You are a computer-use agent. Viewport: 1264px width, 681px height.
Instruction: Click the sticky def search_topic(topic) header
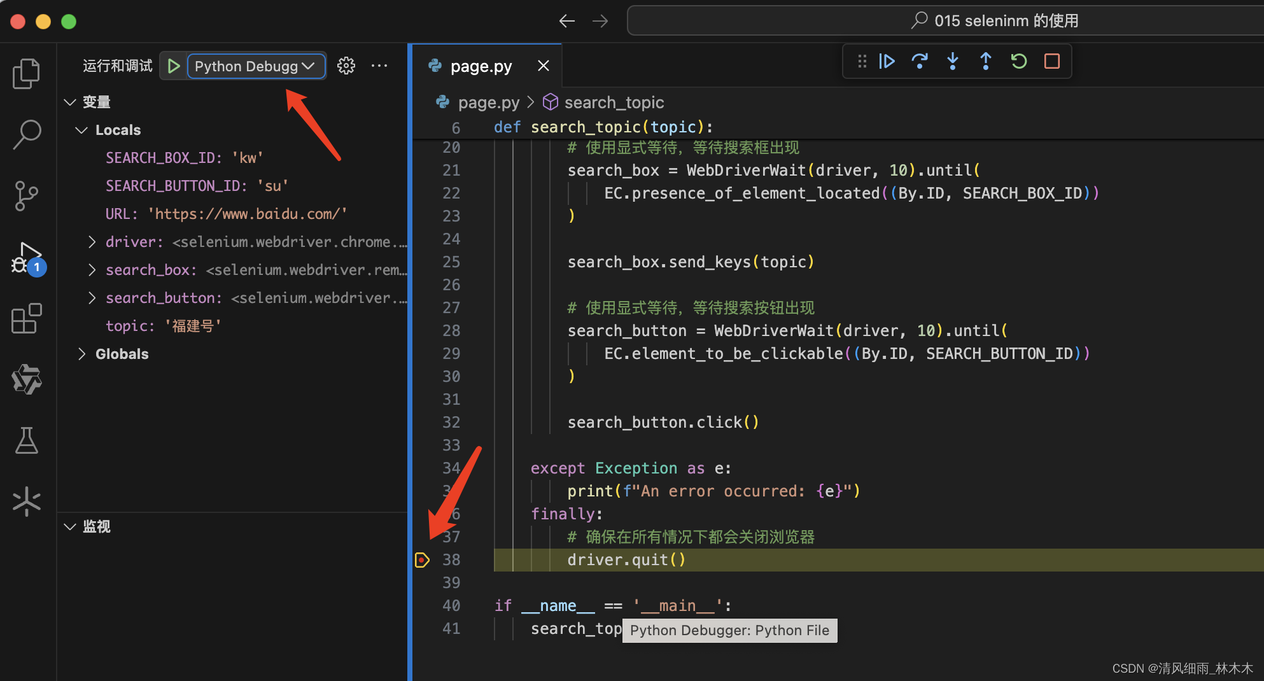[603, 127]
